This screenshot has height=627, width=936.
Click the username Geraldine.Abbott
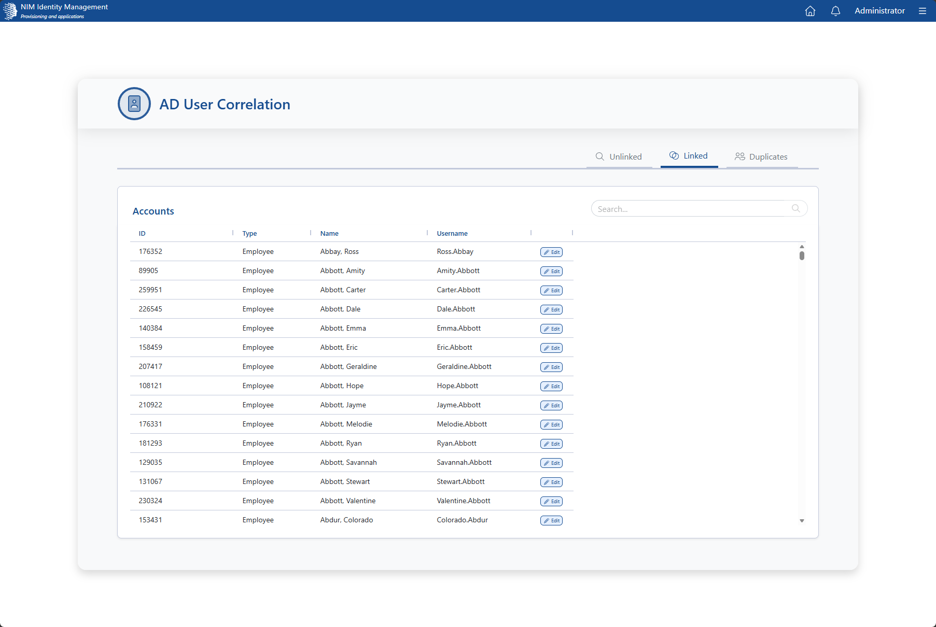tap(464, 366)
